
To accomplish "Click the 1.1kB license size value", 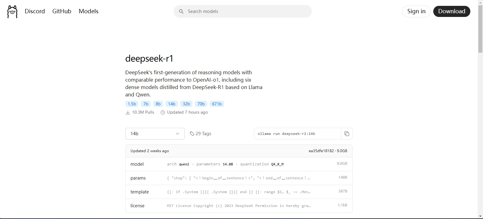I will 342,205.
